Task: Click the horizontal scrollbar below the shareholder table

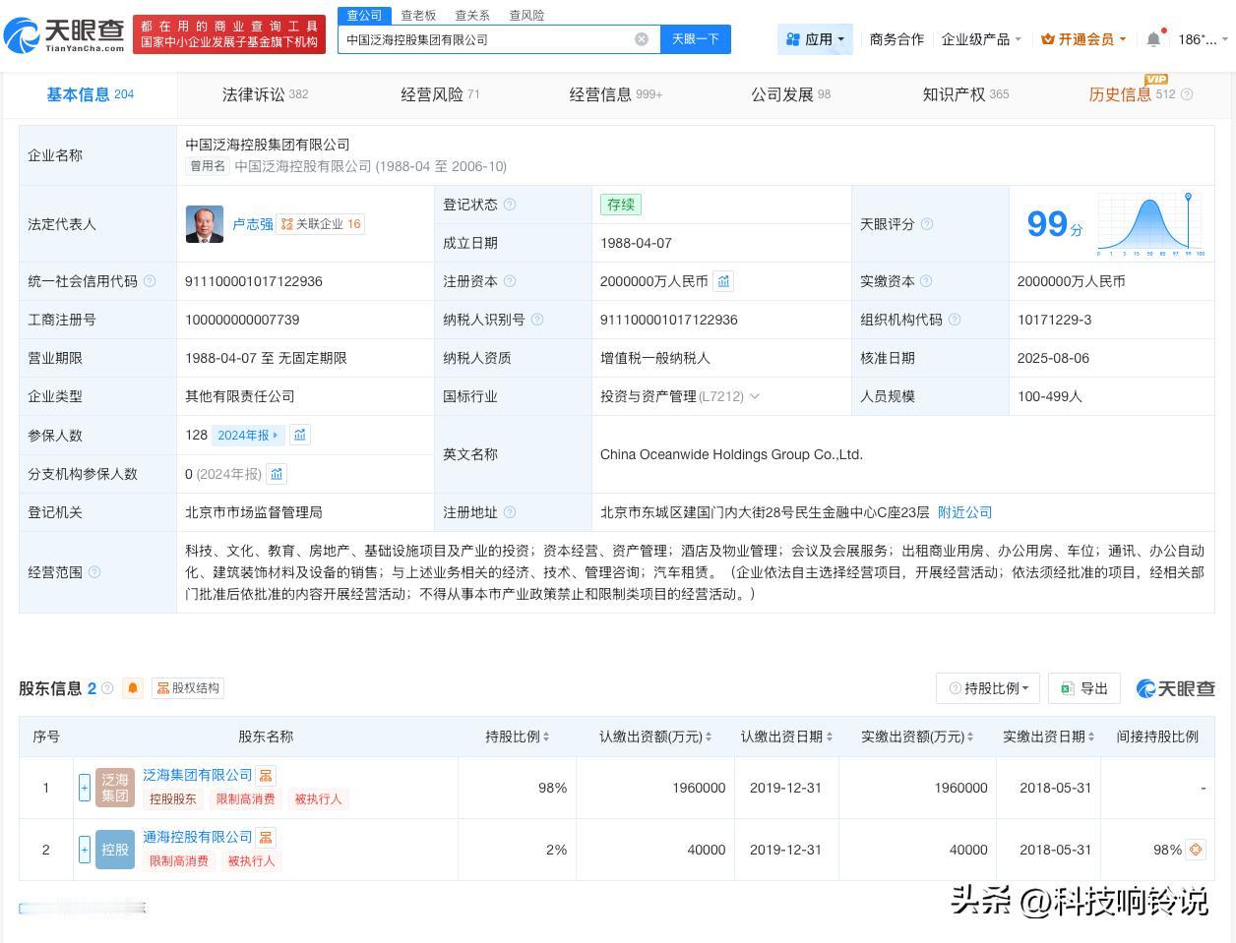Action: click(83, 907)
